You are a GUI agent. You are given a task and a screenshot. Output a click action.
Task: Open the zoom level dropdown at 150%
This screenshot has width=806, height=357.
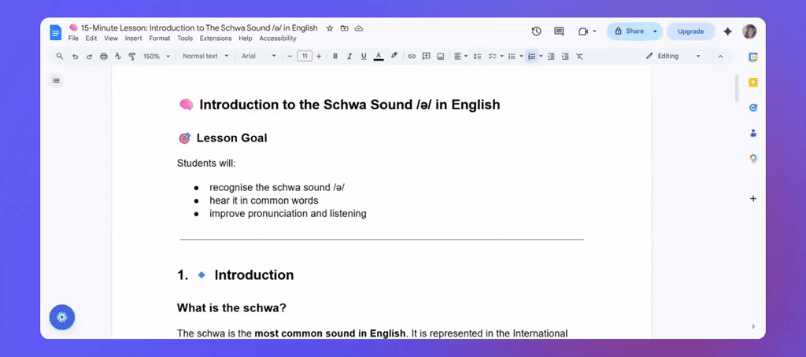coord(157,56)
